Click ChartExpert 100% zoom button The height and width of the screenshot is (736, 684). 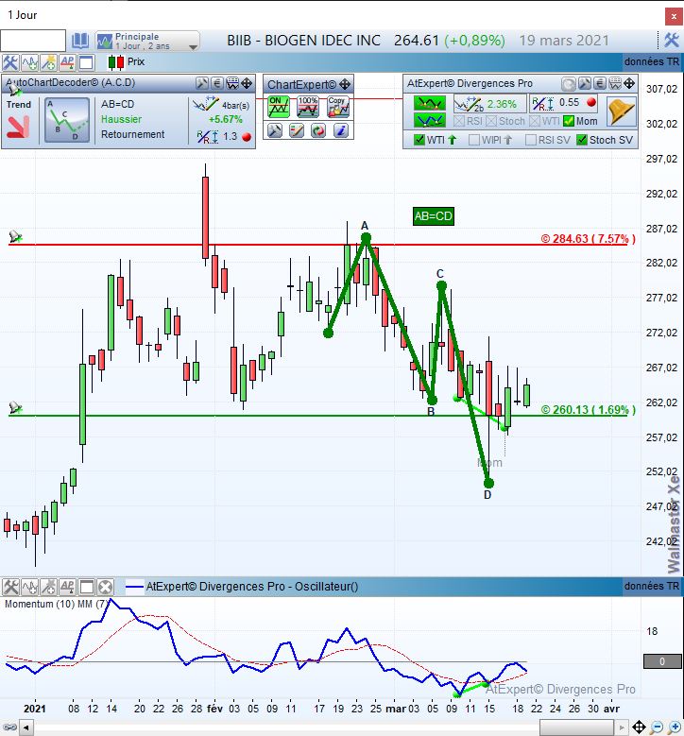[x=308, y=107]
